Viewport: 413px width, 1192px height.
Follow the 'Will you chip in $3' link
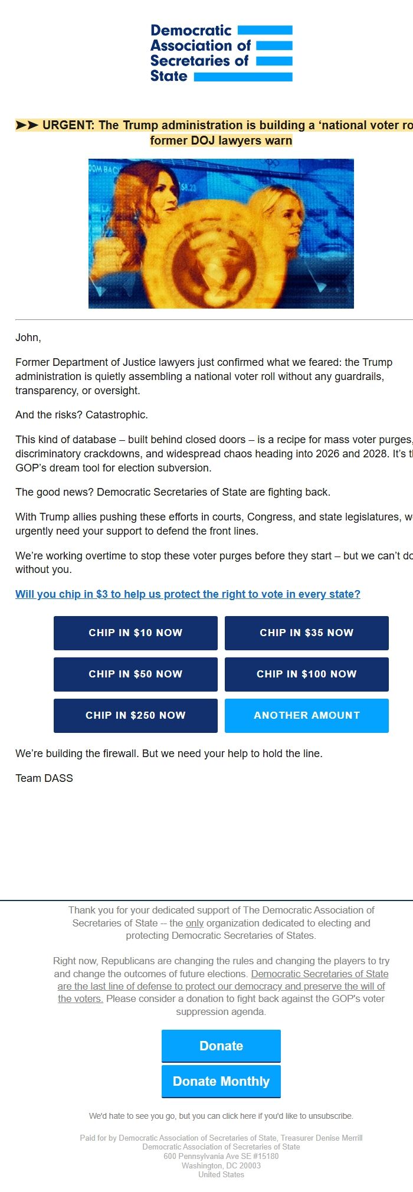188,594
